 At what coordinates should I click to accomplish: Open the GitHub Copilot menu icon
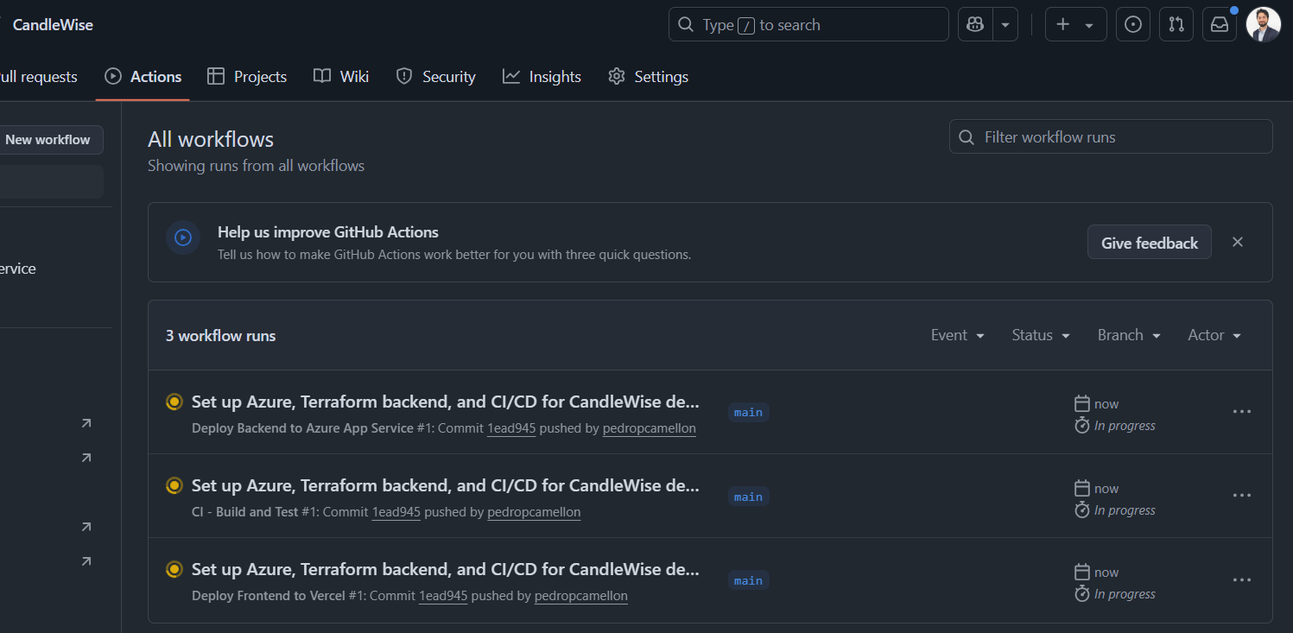tap(974, 24)
